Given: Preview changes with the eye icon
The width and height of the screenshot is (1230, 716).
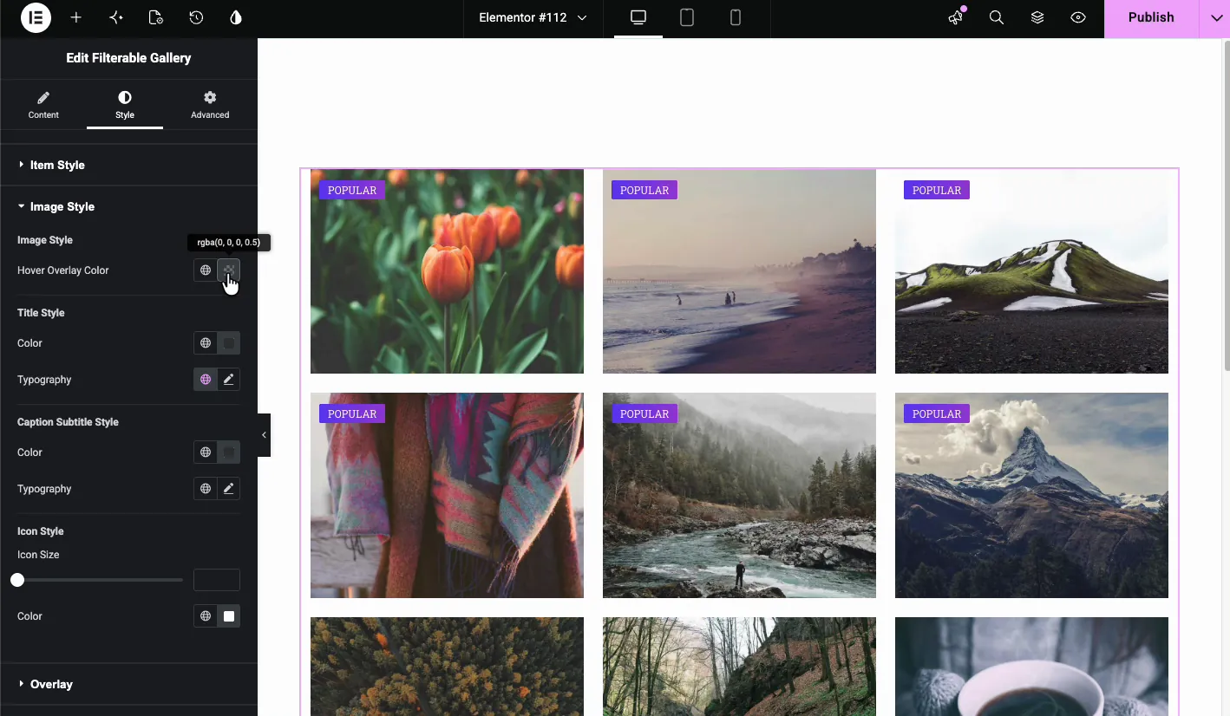Looking at the screenshot, I should tap(1078, 17).
